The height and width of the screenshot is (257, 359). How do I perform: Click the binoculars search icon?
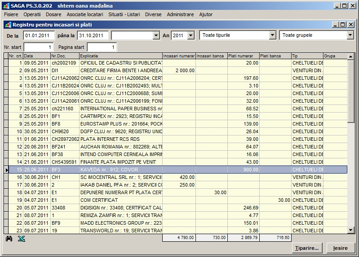point(9,239)
